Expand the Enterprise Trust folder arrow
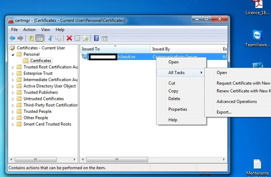The height and width of the screenshot is (177, 271). point(13,74)
